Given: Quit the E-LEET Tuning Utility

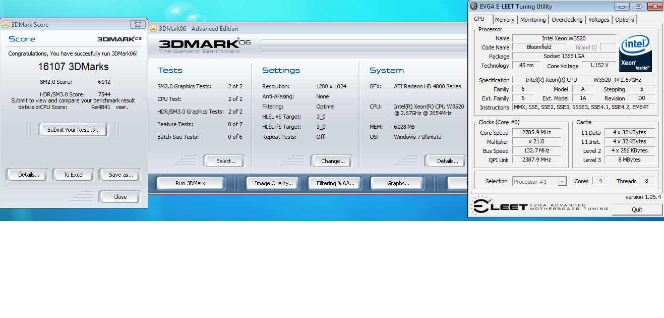Looking at the screenshot, I should 637,209.
